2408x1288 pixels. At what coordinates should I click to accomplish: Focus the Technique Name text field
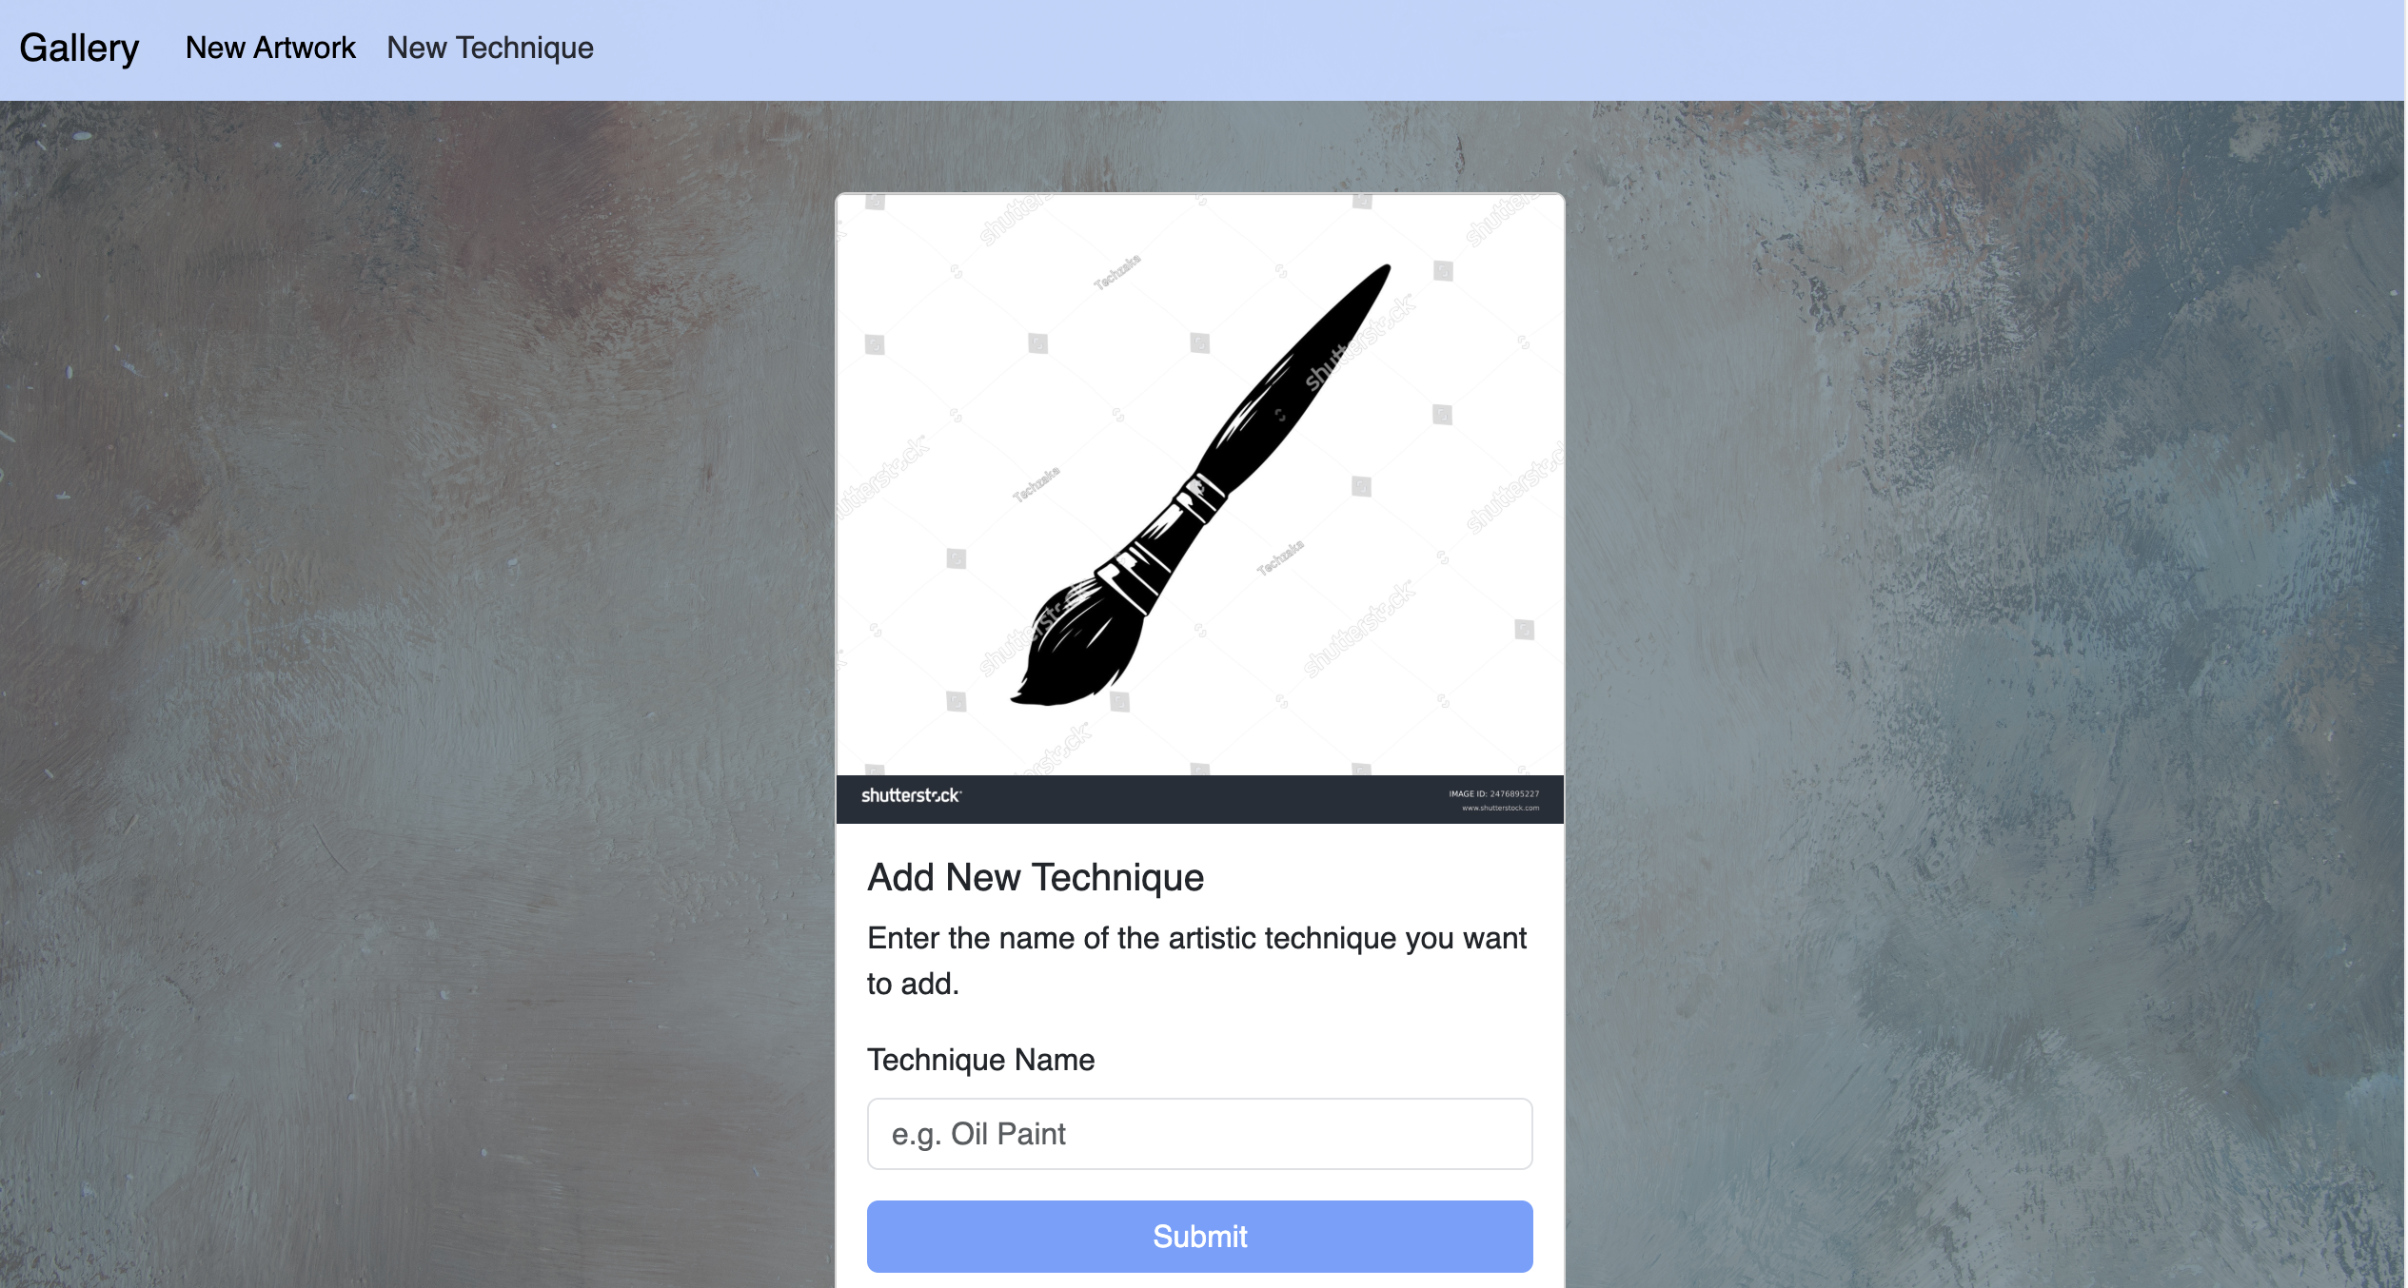(x=1199, y=1134)
